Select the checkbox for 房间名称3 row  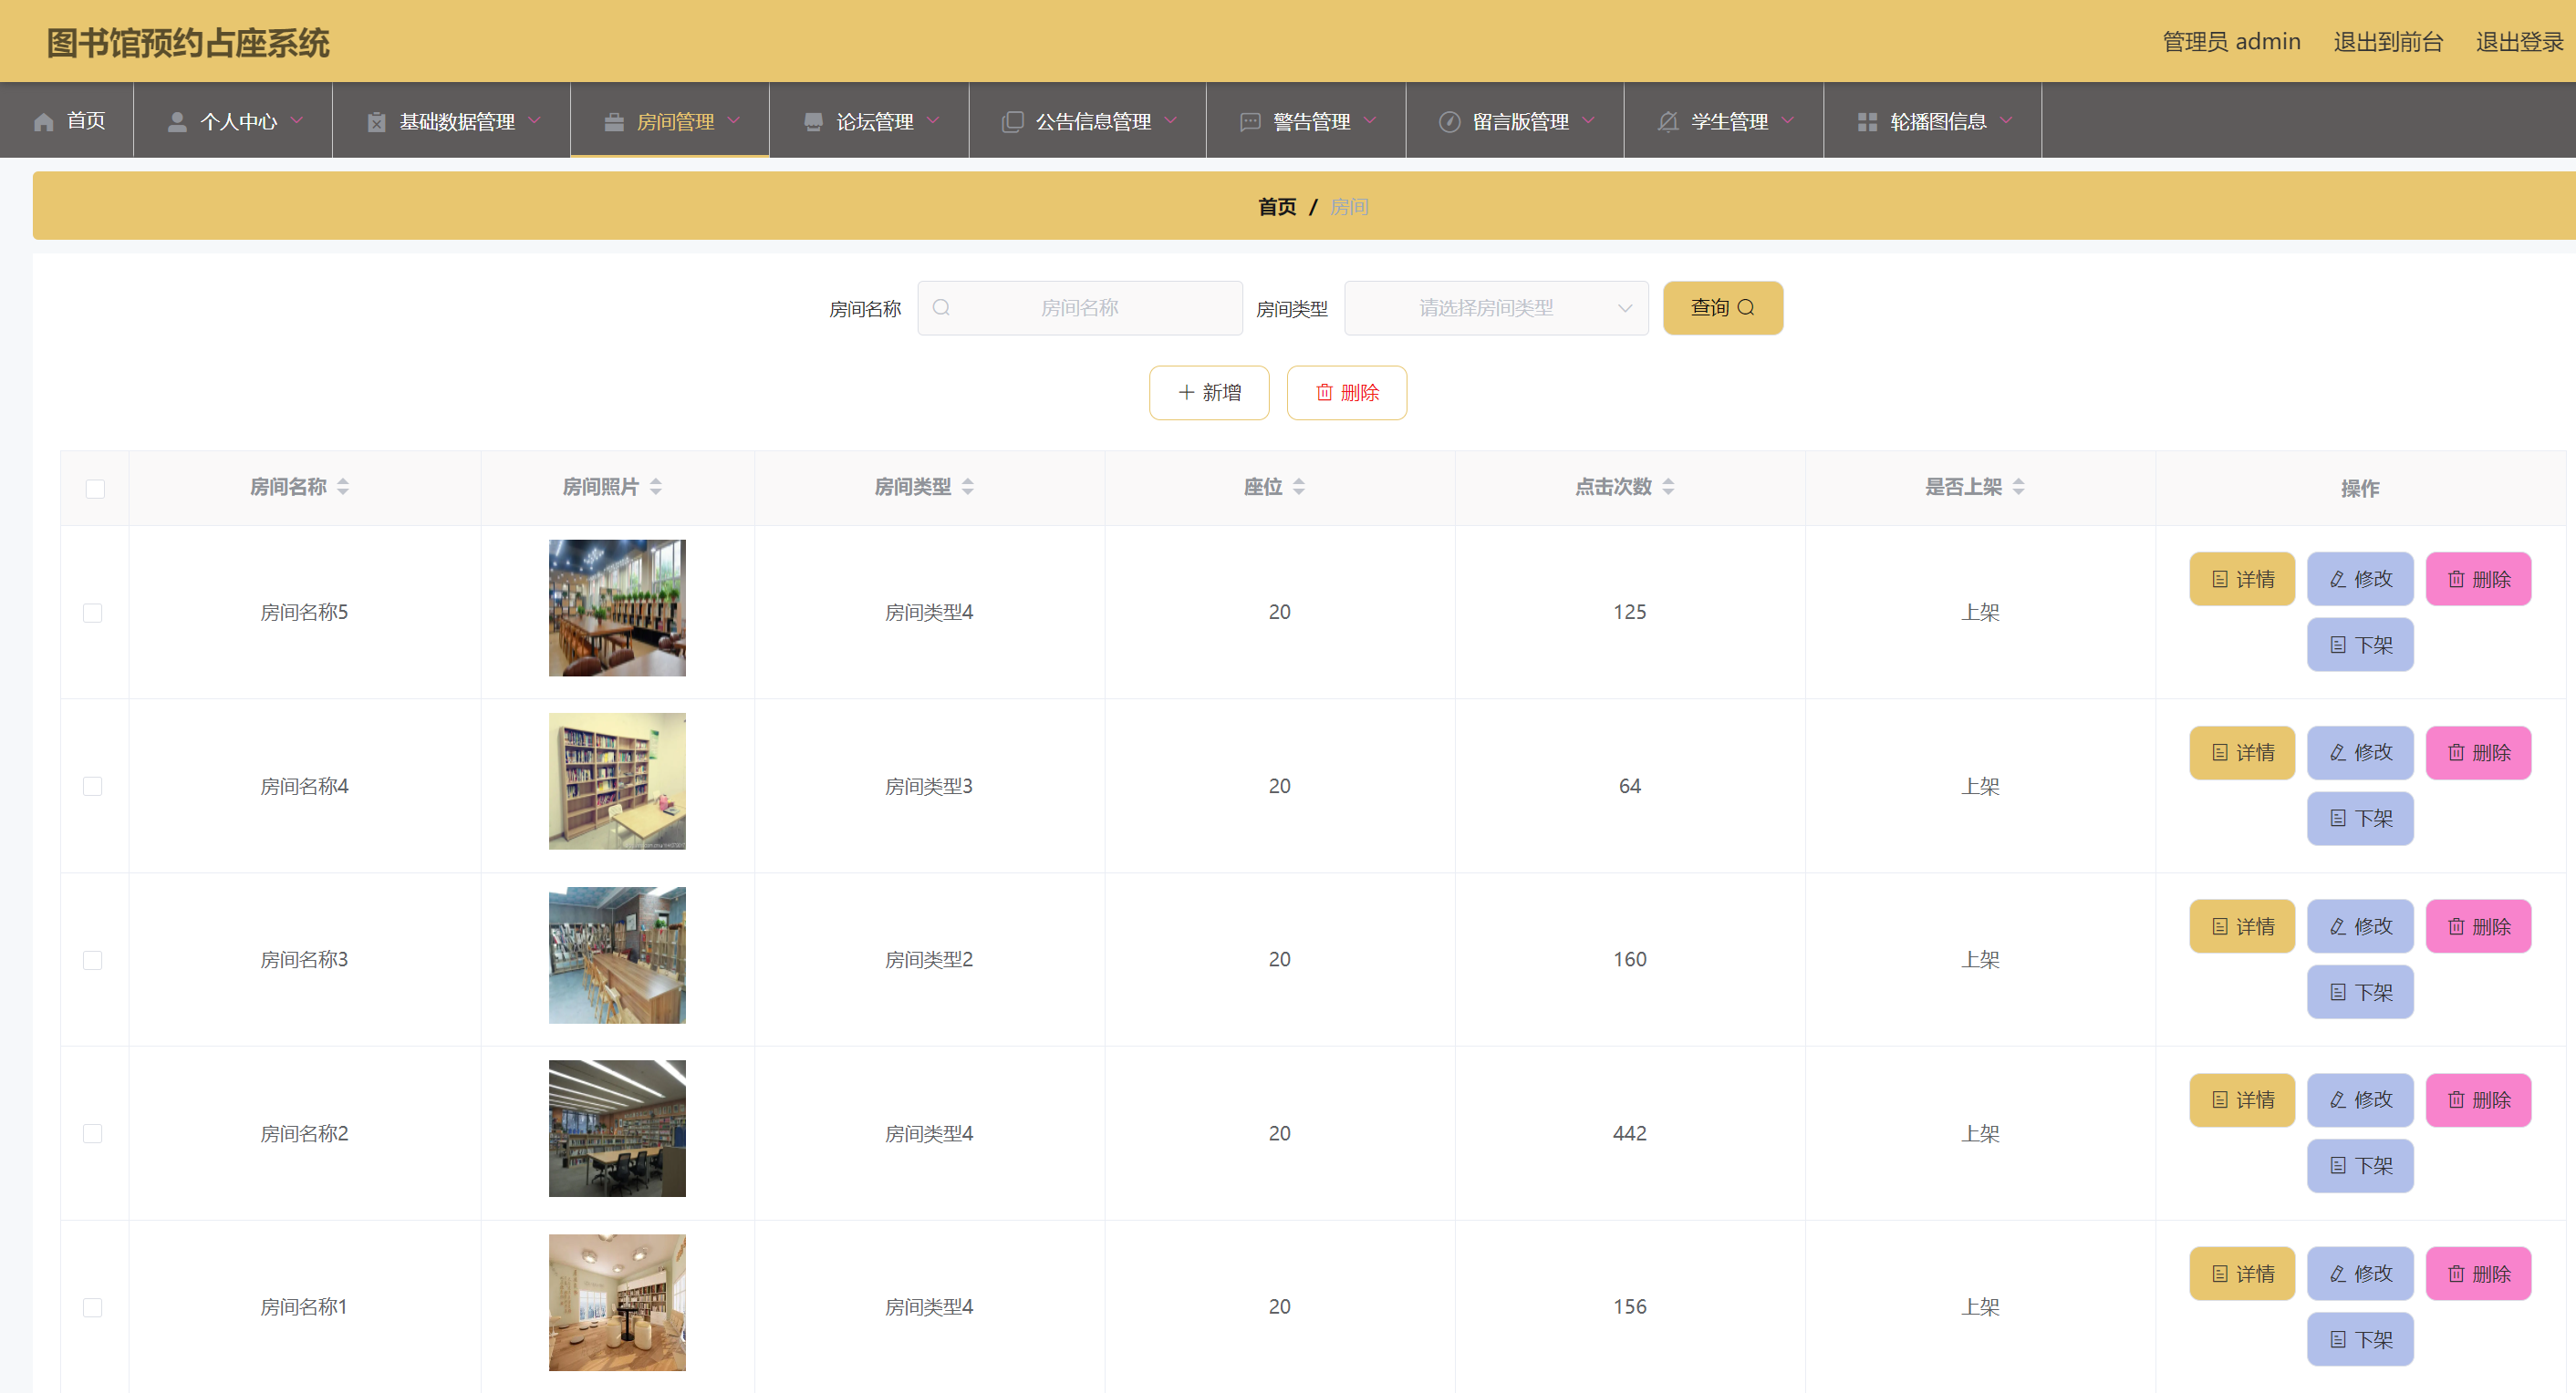[x=93, y=960]
